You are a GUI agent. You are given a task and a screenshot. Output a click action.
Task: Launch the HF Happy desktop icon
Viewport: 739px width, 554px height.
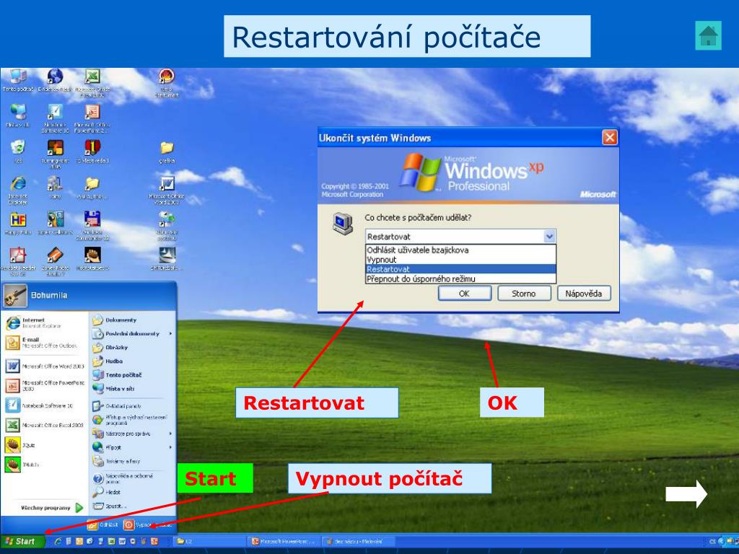pos(18,224)
